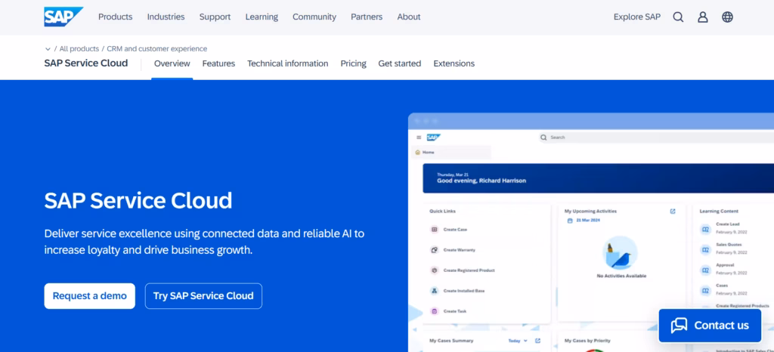
Task: Click the chat icon on Contact us
Action: [679, 326]
